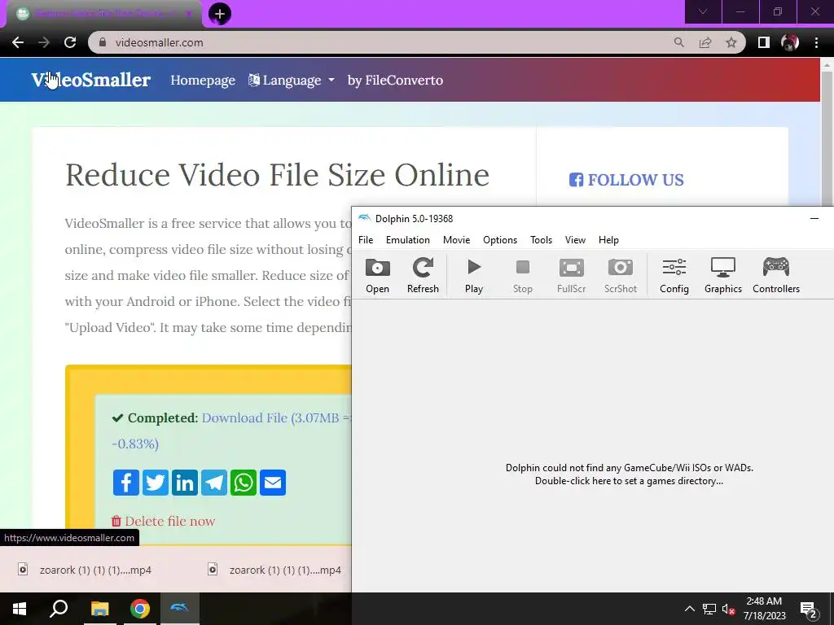This screenshot has height=625, width=834.
Task: Share result on WhatsApp
Action: [244, 483]
